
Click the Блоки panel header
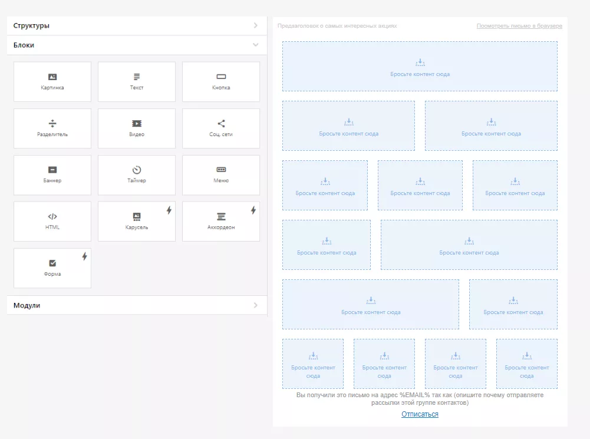[137, 45]
